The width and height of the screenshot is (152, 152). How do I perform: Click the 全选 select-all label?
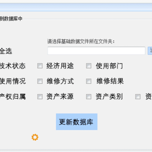pyautogui.click(x=6, y=51)
